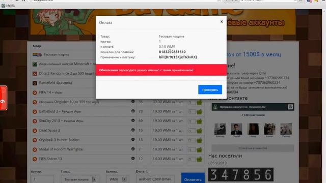Click the Проверить button
Viewport: 326px width, 183px height.
(x=210, y=89)
